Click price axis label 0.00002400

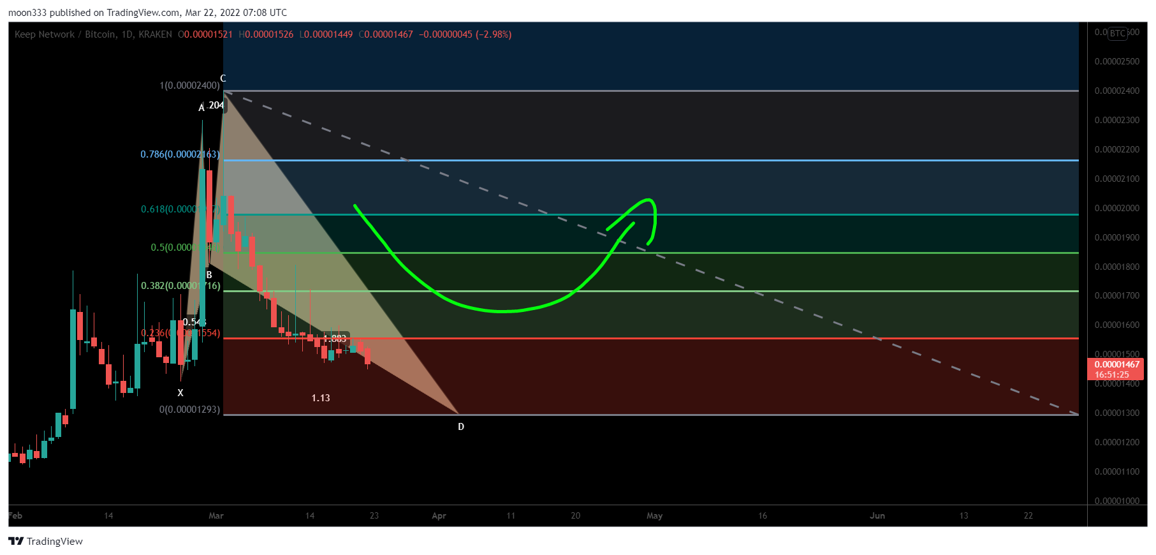point(1116,91)
